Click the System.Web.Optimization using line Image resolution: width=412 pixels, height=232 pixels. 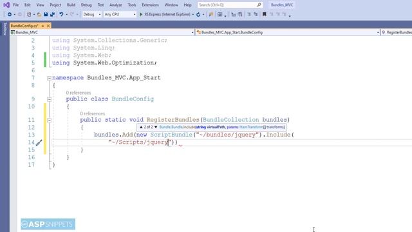click(x=104, y=63)
